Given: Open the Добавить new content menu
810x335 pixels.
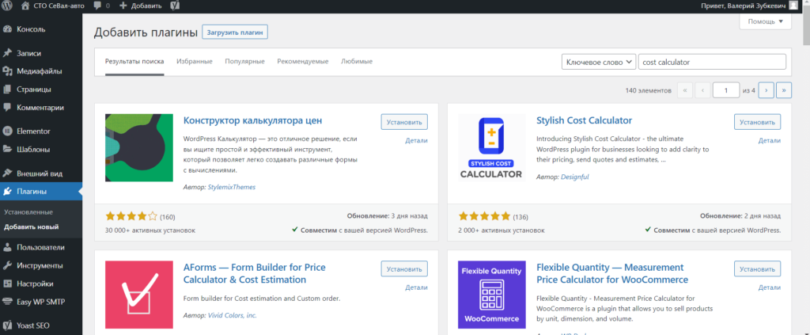Looking at the screenshot, I should click(141, 6).
